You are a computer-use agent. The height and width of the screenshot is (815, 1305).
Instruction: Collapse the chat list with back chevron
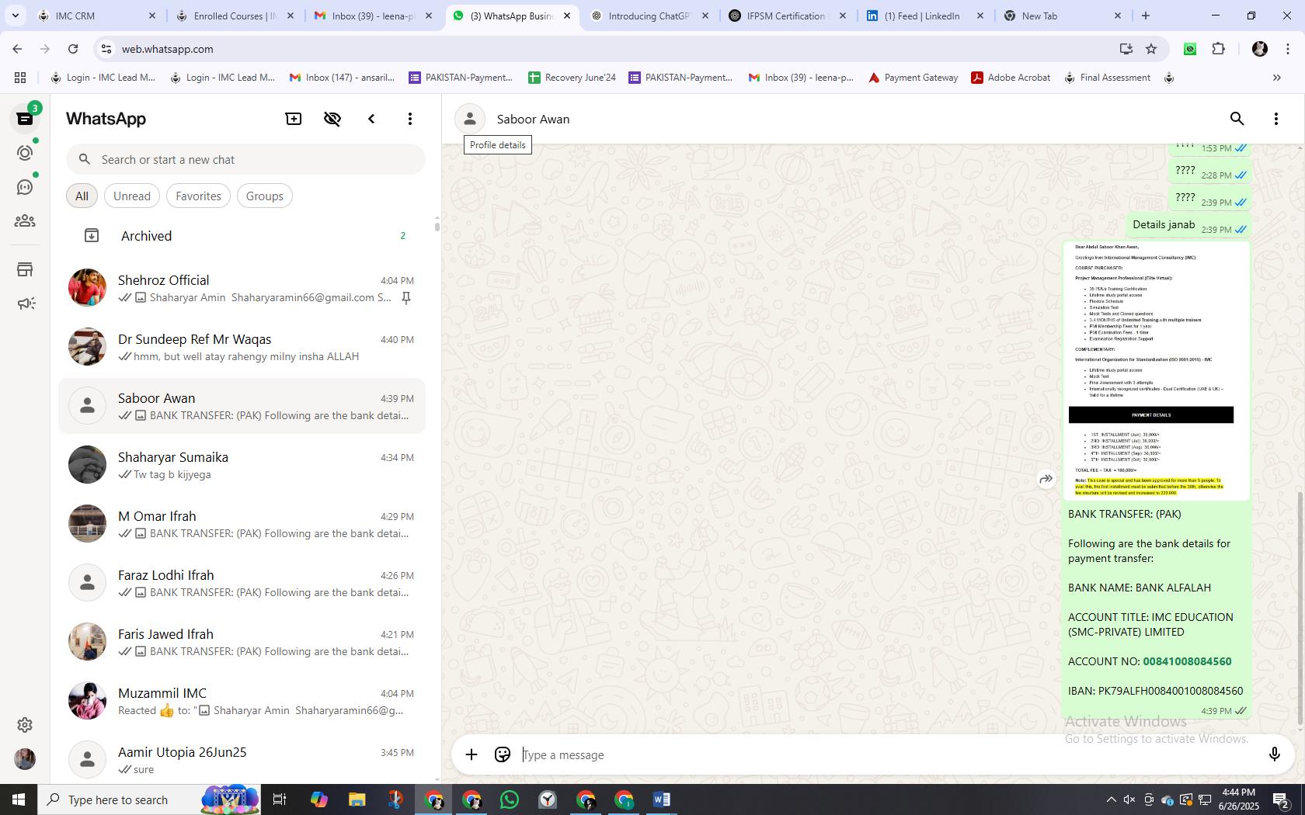pyautogui.click(x=371, y=119)
